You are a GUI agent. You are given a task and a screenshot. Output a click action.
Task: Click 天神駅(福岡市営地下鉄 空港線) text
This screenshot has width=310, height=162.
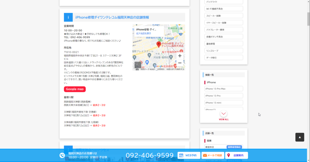click(x=80, y=112)
